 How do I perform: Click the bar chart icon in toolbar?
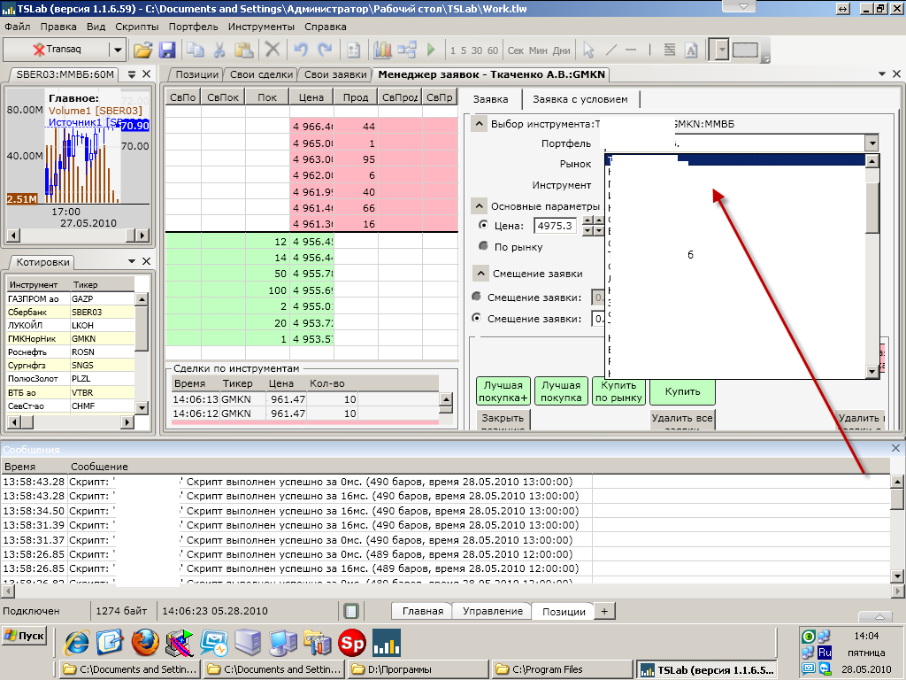[383, 50]
